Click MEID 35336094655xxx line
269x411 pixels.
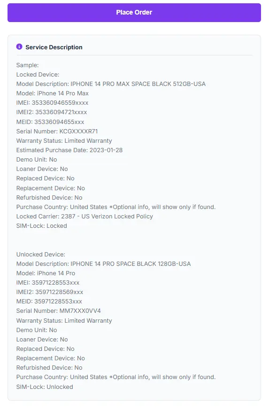pos(50,122)
